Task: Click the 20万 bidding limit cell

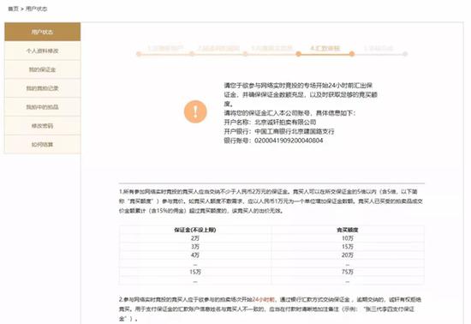Action: point(347,255)
